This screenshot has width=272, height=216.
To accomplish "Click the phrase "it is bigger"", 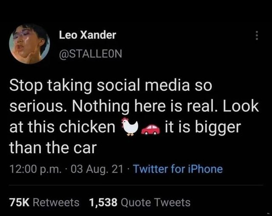I will click(203, 128).
